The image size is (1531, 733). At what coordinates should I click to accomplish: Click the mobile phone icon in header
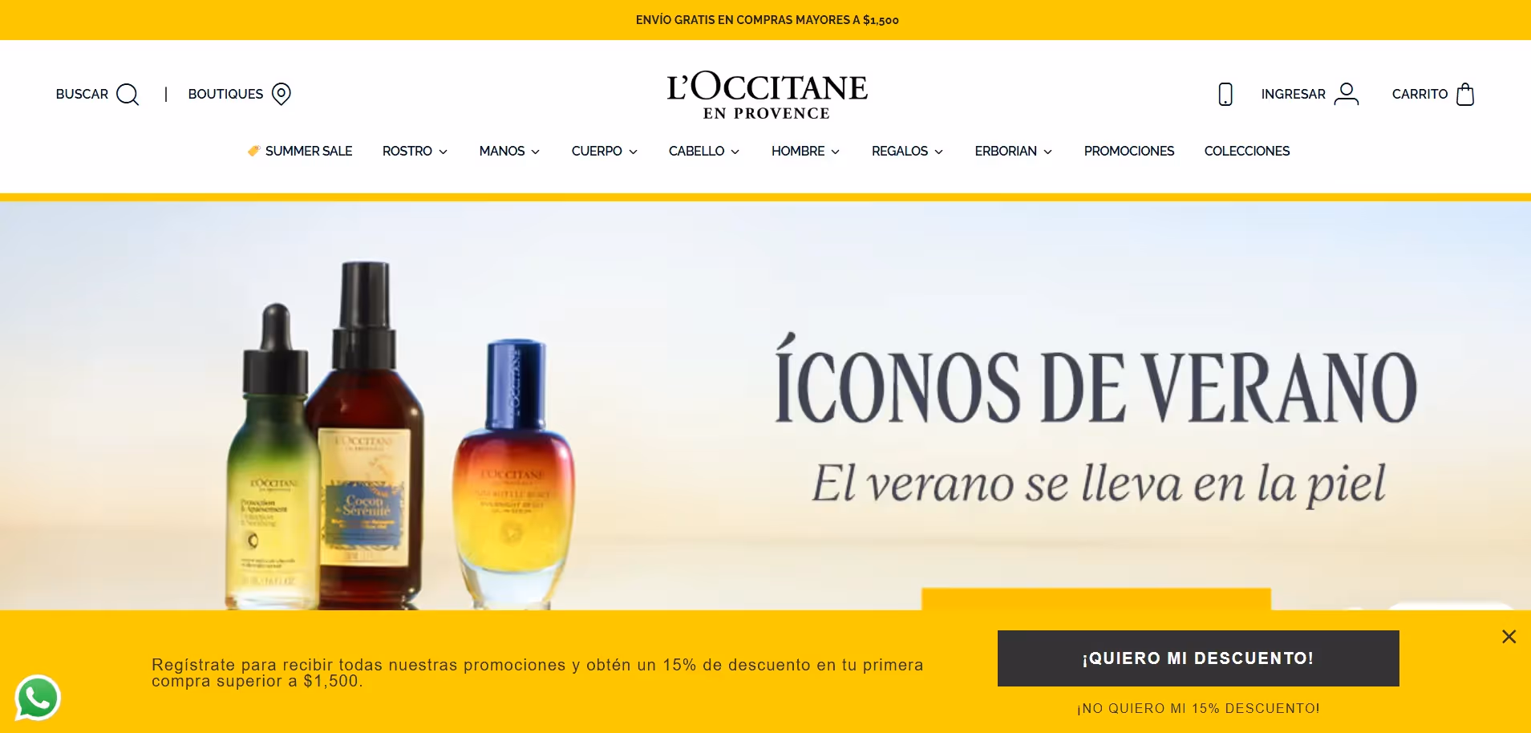click(x=1225, y=94)
